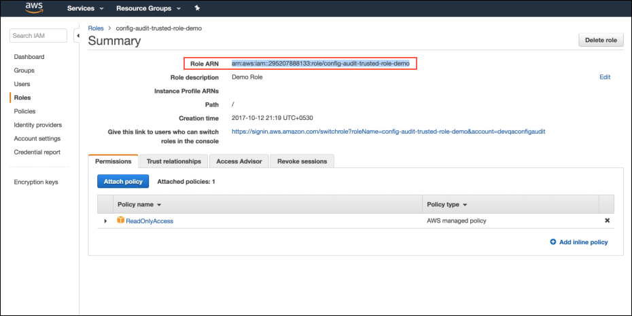Click the Attached policies: 1 text
The image size is (632, 316).
click(186, 182)
